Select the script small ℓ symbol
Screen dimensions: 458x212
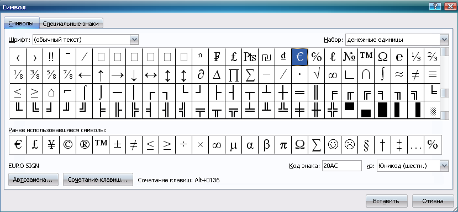(x=333, y=57)
